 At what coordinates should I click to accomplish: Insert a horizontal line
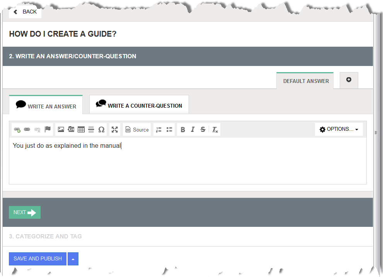(x=91, y=129)
